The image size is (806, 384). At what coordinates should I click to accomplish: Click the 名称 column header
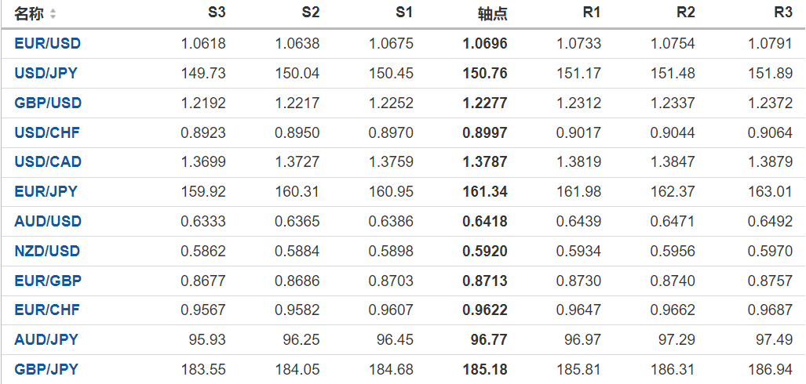[30, 14]
